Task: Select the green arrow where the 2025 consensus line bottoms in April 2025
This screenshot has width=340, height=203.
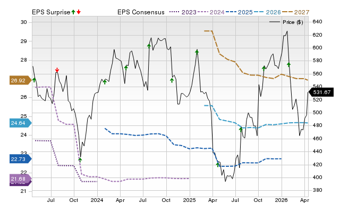Action: click(x=218, y=165)
